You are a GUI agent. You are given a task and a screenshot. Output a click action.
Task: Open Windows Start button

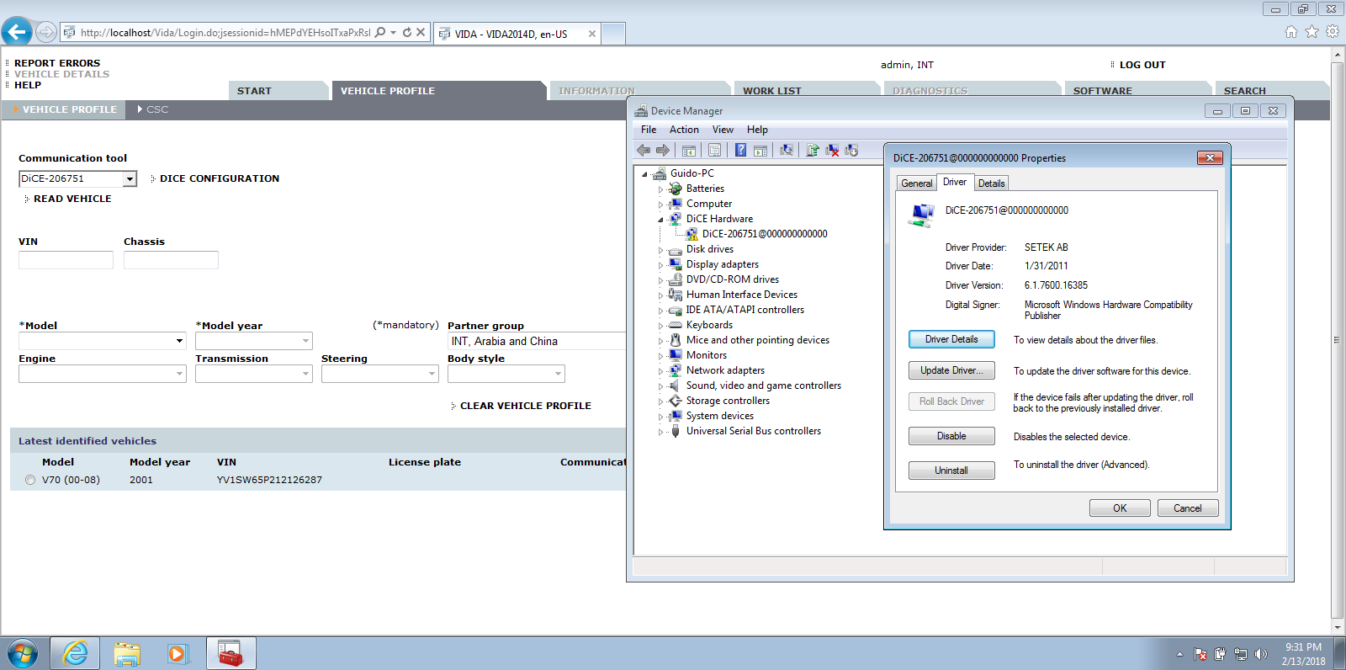[23, 653]
